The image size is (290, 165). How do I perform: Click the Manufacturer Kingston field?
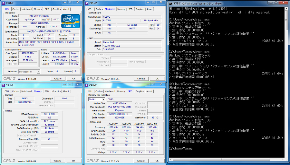tap(119, 110)
